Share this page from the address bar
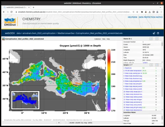Screen dimensions: 165x127 [x=133, y=12]
